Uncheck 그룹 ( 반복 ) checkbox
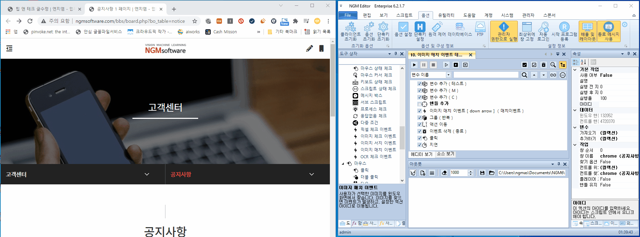 pyautogui.click(x=419, y=117)
